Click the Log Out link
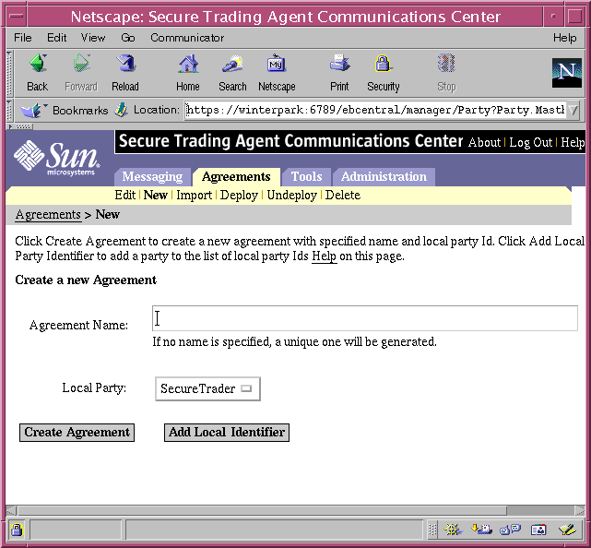 click(531, 142)
